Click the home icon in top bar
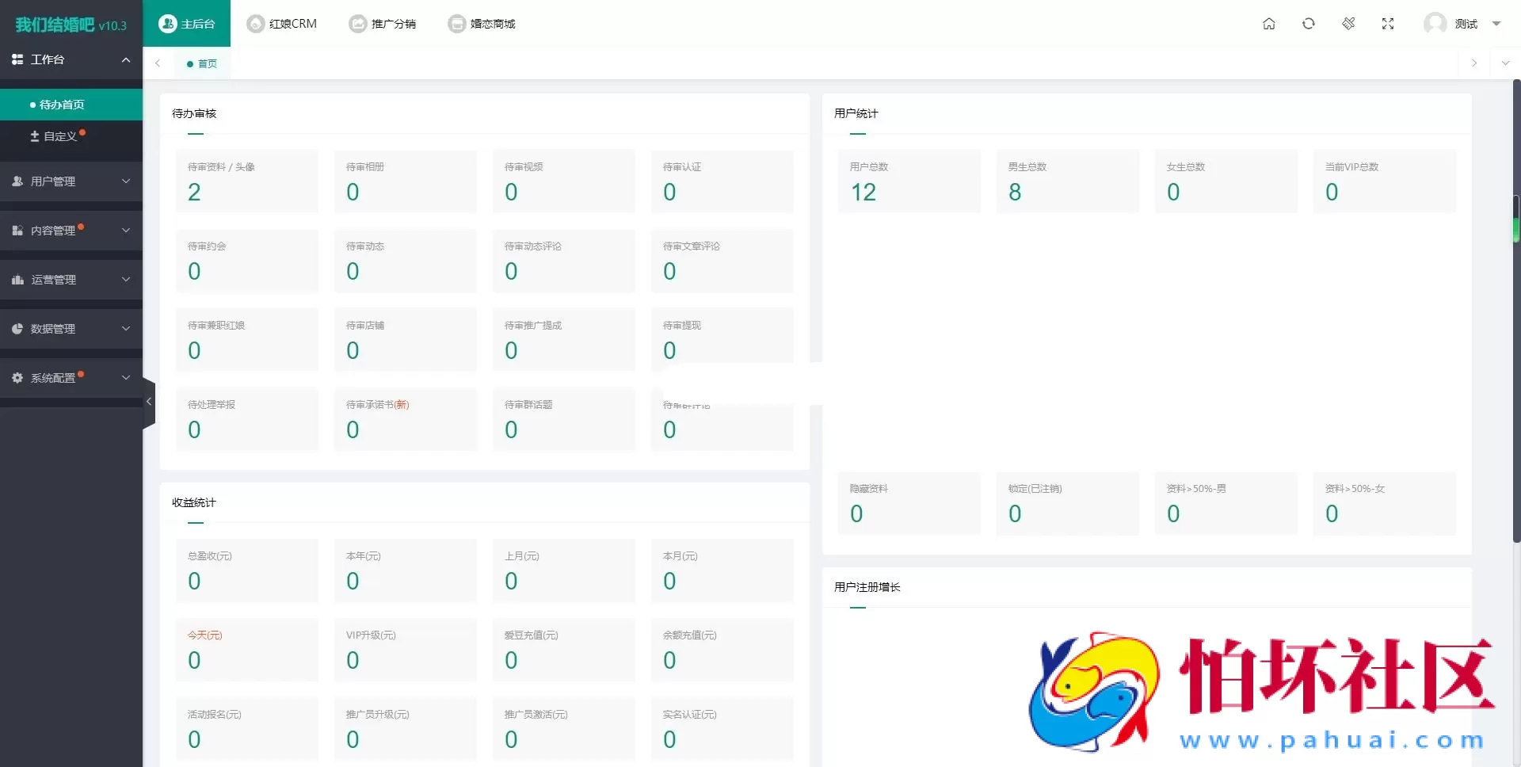The width and height of the screenshot is (1521, 767). click(1268, 24)
